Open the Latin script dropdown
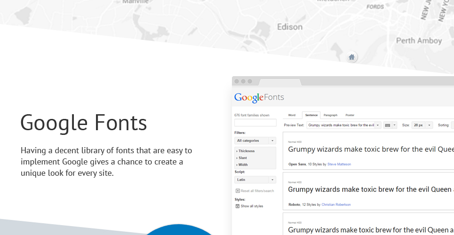Viewport: 454px width, 235px height. (x=255, y=180)
